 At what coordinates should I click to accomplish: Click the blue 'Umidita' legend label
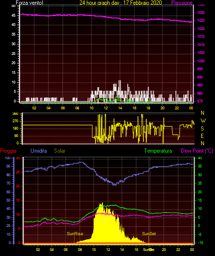(x=39, y=151)
